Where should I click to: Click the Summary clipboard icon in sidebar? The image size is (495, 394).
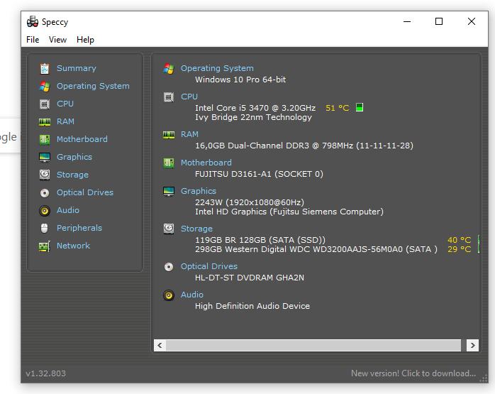(x=45, y=69)
